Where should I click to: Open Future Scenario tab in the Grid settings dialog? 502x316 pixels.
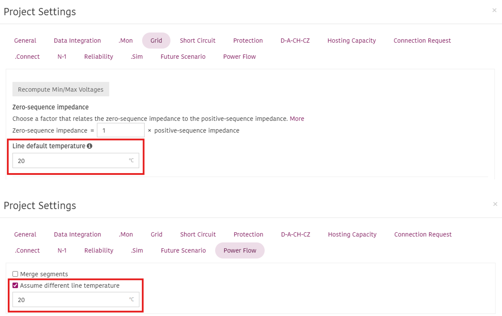click(183, 57)
